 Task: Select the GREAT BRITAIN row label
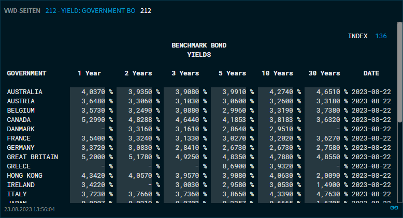(32, 157)
